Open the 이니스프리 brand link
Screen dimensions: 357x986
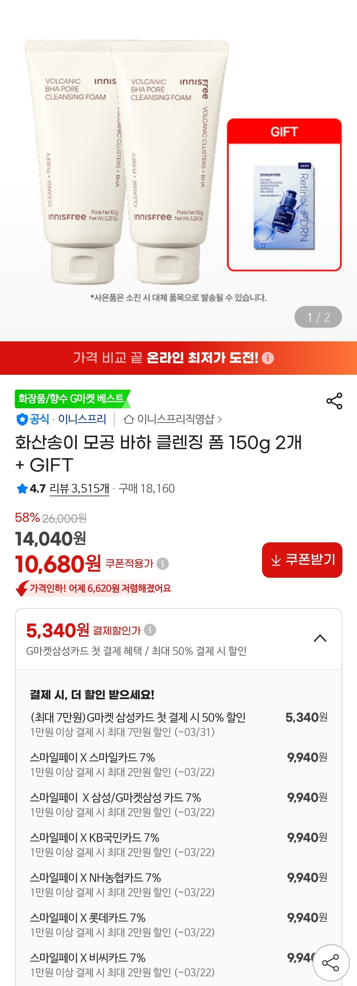(82, 419)
